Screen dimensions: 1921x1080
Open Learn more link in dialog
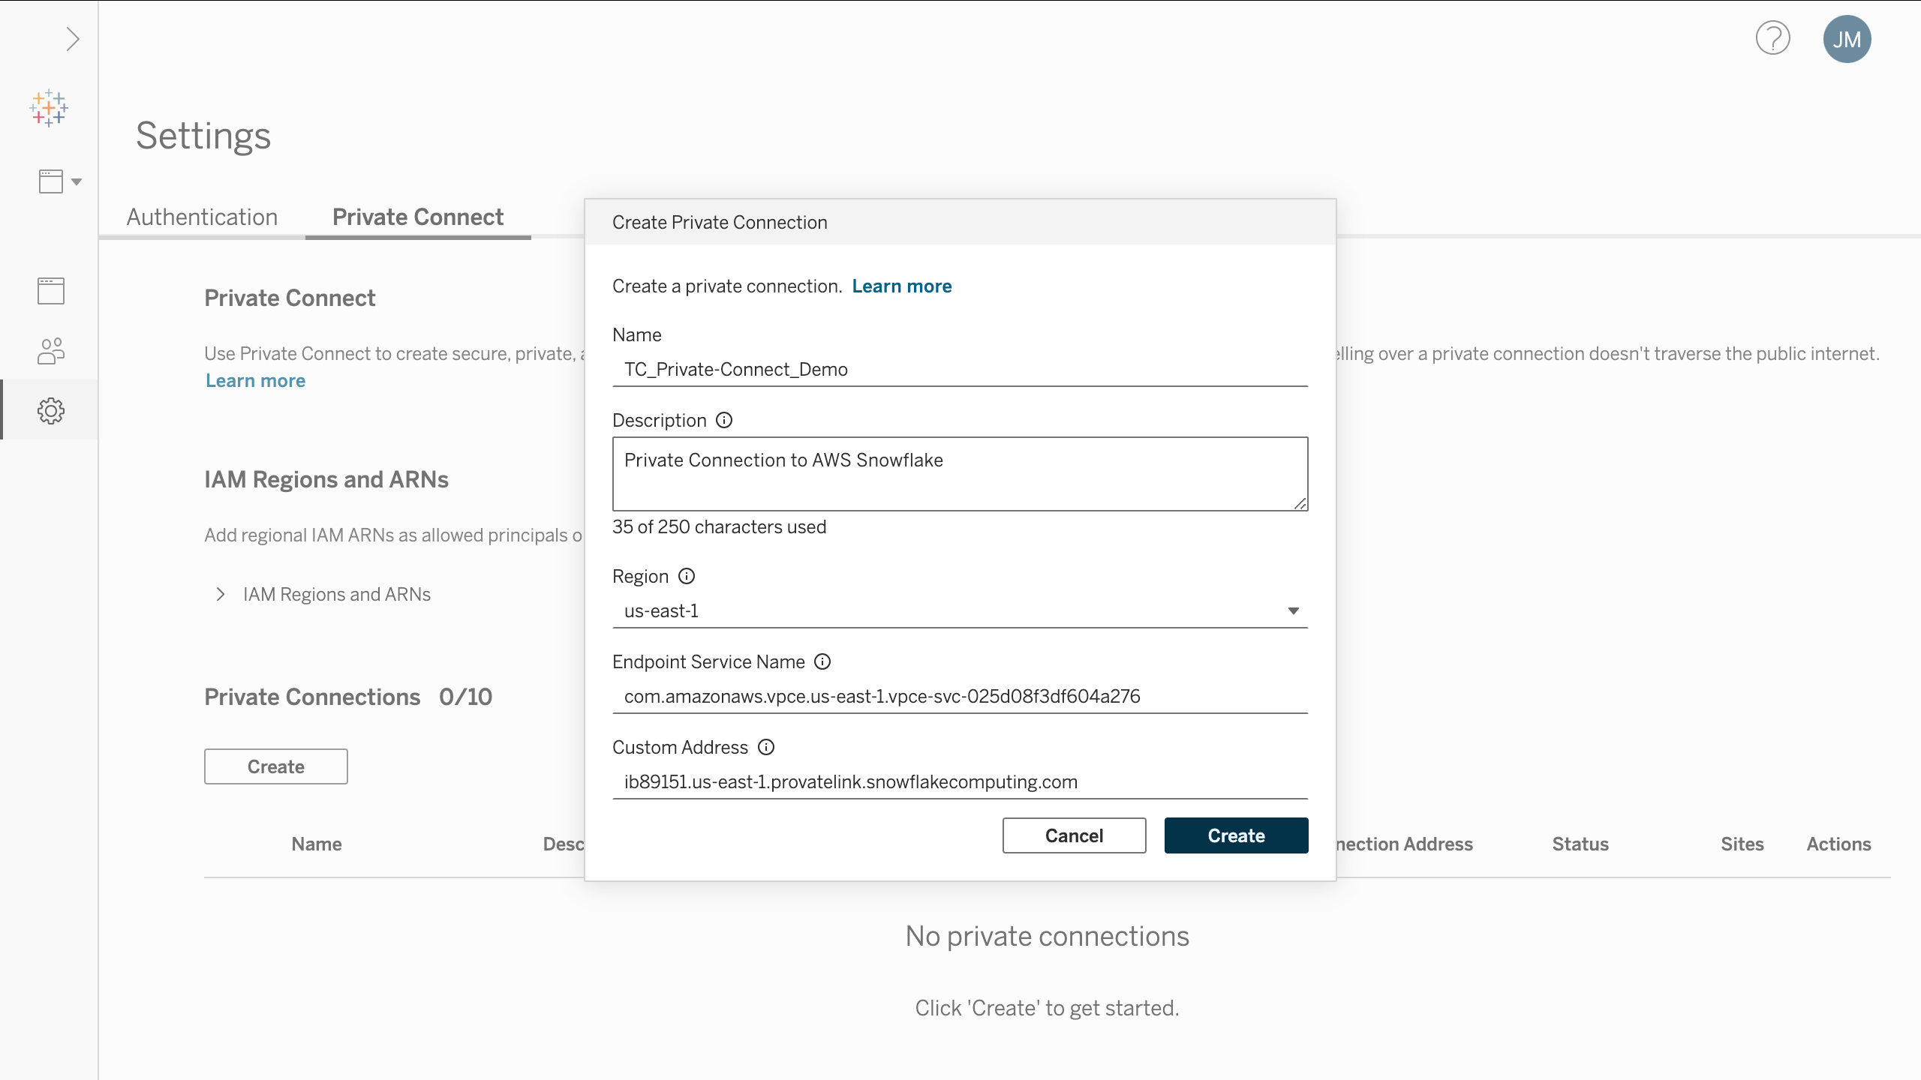(x=901, y=286)
